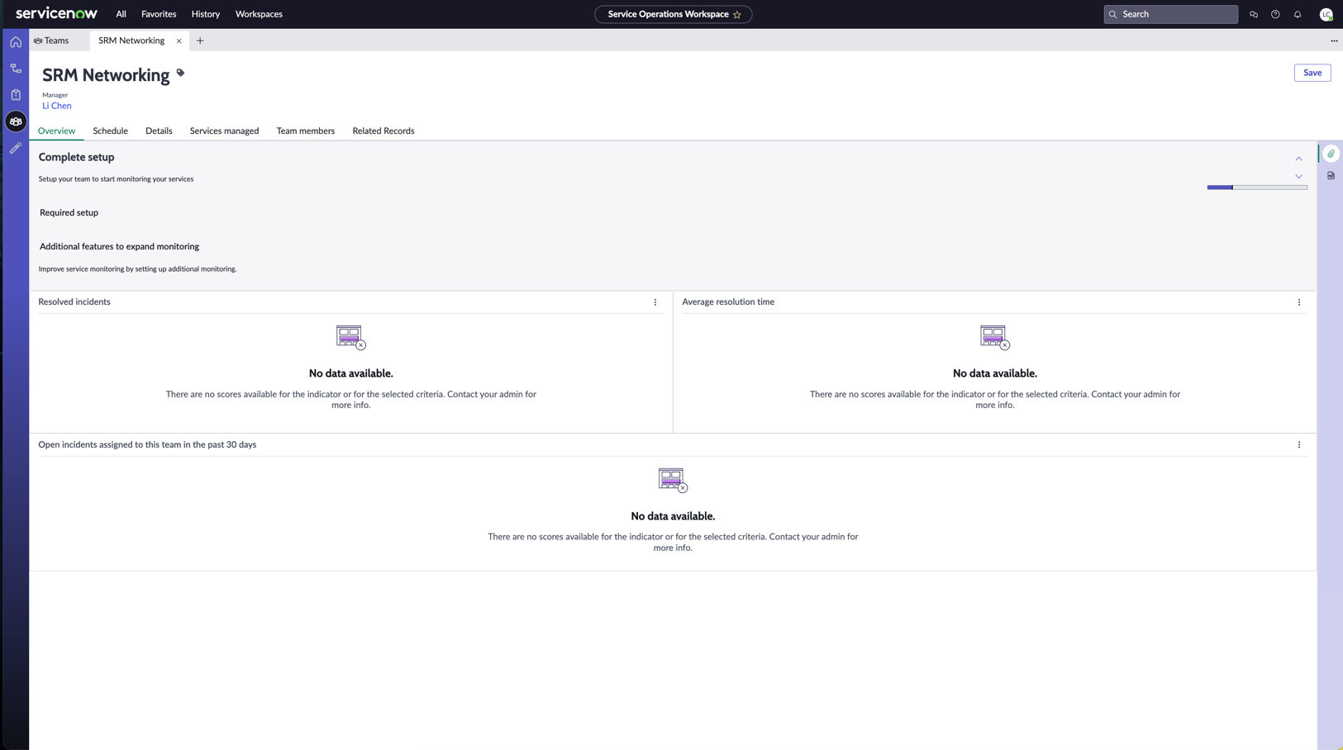
Task: Collapse the Complete setup section with up chevron
Action: pos(1298,159)
